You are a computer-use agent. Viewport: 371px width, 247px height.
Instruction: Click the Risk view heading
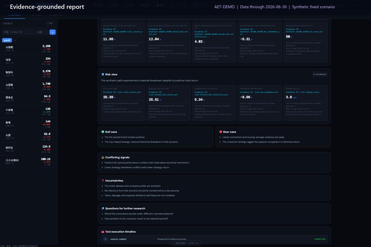point(111,74)
